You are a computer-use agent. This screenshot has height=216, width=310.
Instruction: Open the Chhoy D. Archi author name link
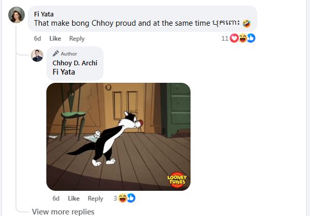click(x=75, y=63)
